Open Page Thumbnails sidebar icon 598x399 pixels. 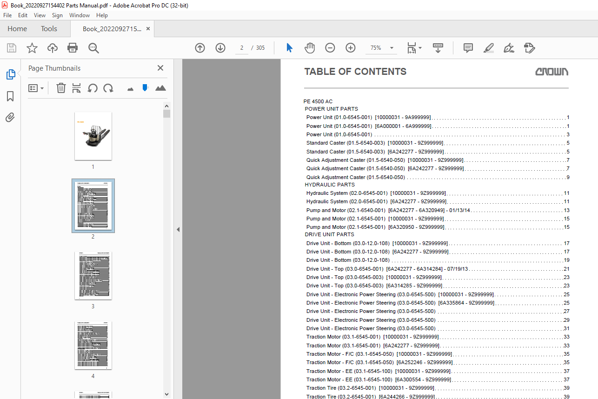click(10, 74)
